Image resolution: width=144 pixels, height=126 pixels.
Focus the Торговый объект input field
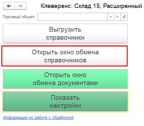click(x=72, y=17)
